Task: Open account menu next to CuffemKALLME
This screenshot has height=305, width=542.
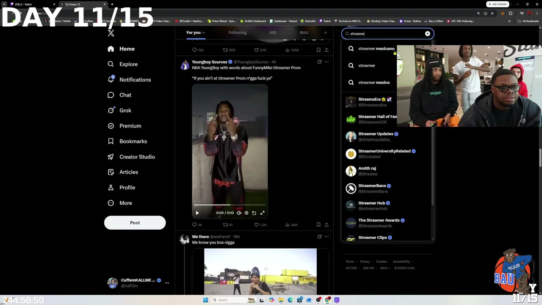Action: tap(167, 283)
